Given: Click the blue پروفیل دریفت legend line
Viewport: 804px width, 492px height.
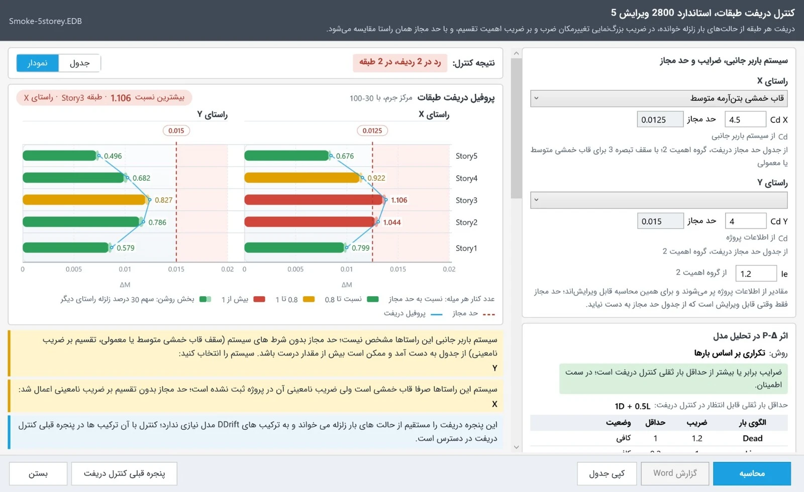Looking at the screenshot, I should point(437,314).
